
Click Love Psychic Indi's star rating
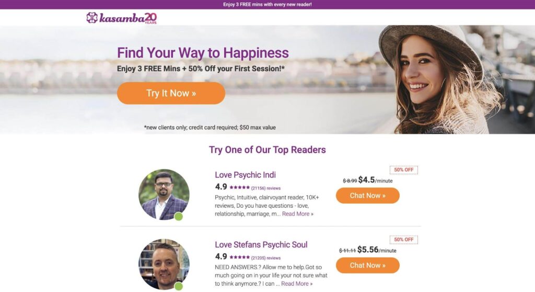tap(239, 187)
